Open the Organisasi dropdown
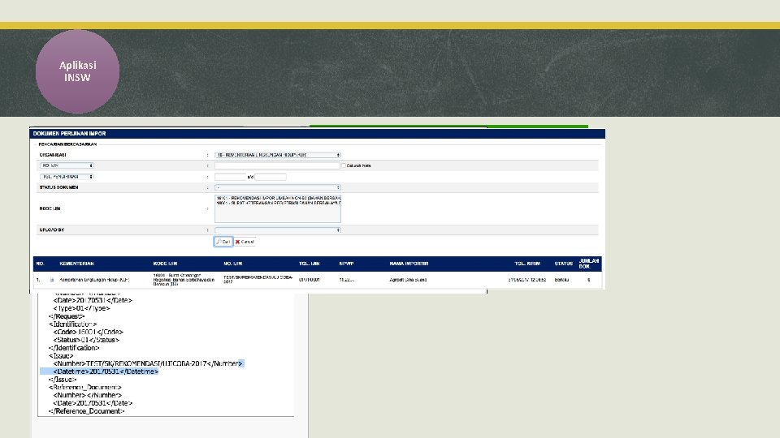780x438 pixels. tap(278, 155)
